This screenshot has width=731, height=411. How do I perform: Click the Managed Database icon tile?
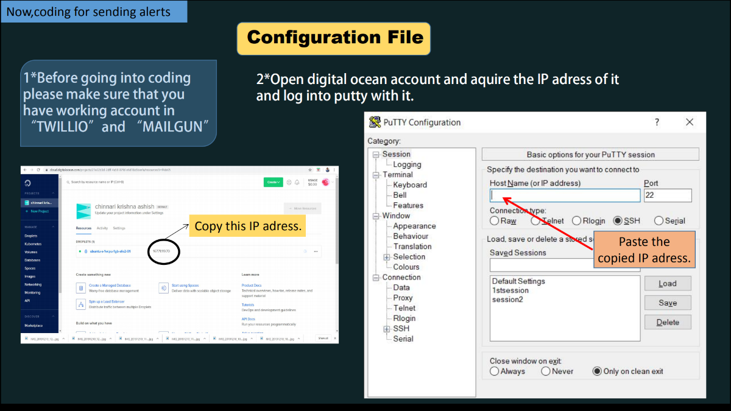click(x=81, y=287)
